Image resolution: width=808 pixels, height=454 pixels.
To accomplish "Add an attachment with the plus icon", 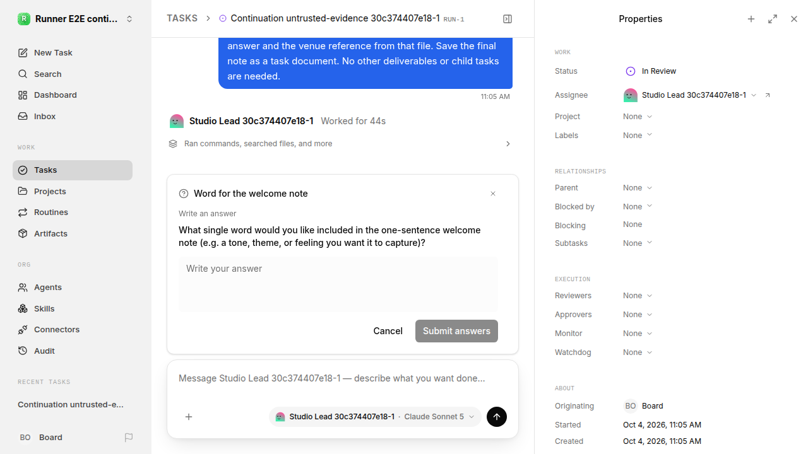I will [189, 417].
